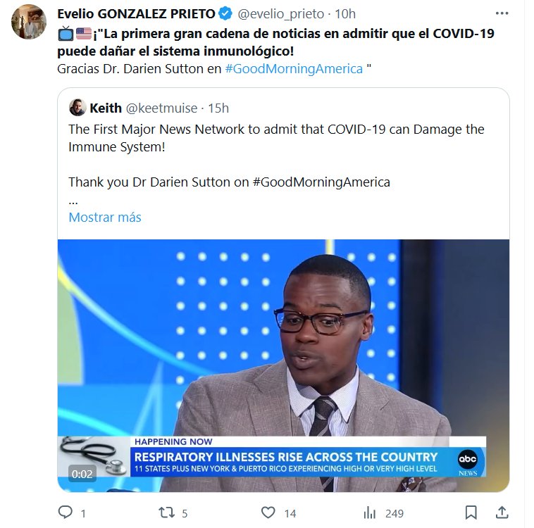Click the 10h timestamp

click(x=345, y=14)
